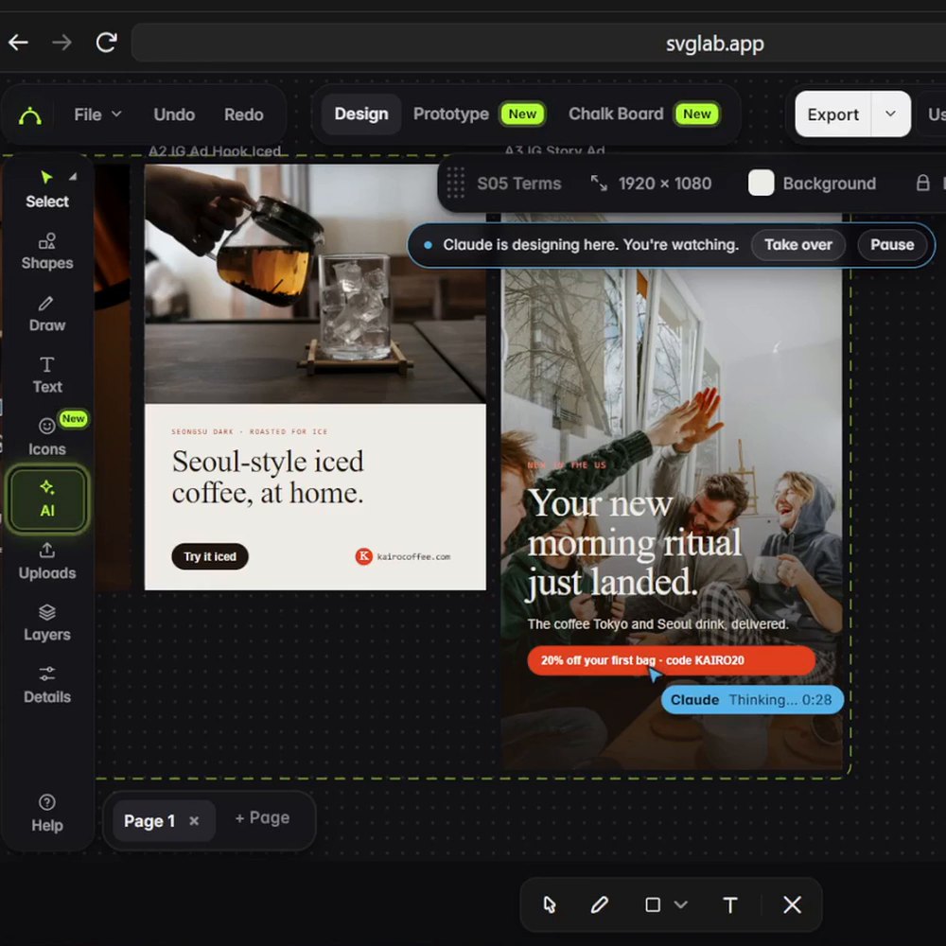Add a new page with + Page
The image size is (946, 946).
[x=262, y=818]
